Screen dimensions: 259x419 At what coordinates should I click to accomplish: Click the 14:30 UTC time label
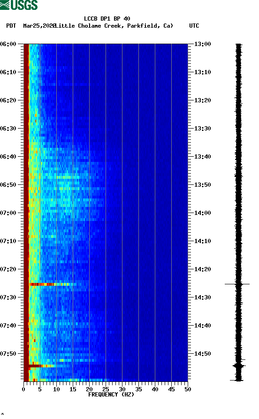(203, 297)
